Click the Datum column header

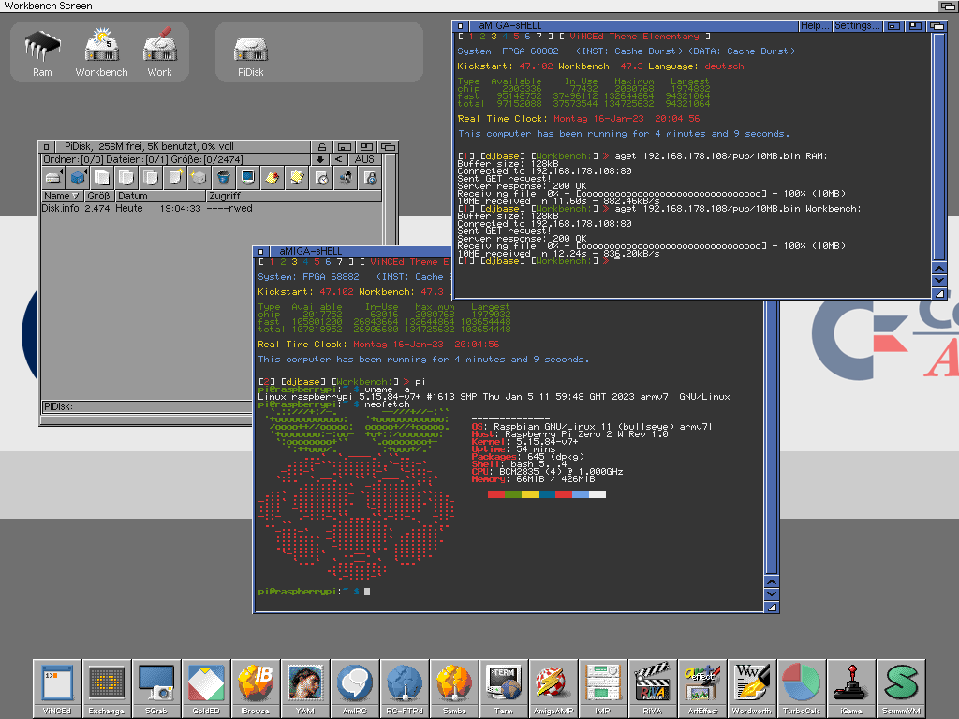pyautogui.click(x=161, y=196)
